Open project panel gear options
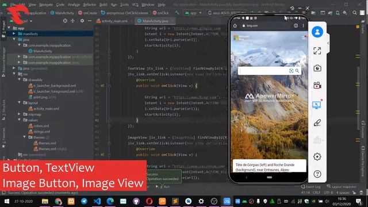 (x=82, y=21)
